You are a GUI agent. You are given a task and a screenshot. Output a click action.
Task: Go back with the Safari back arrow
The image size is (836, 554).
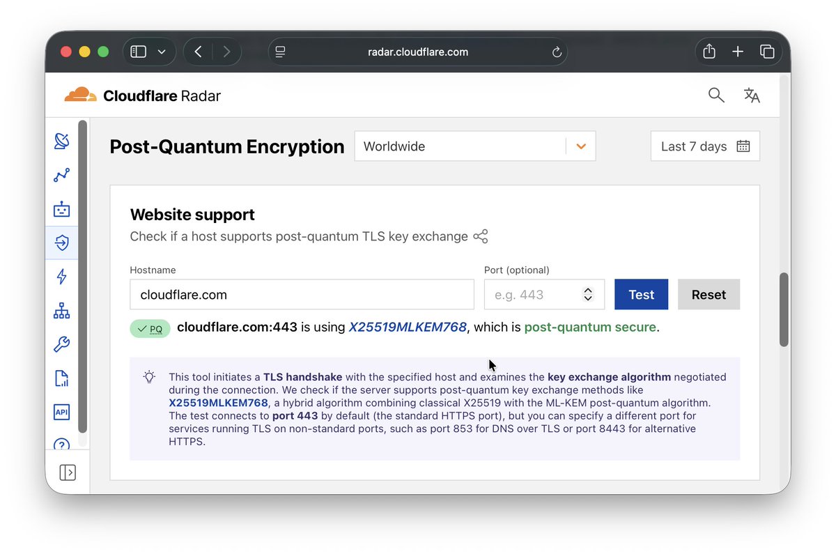199,52
